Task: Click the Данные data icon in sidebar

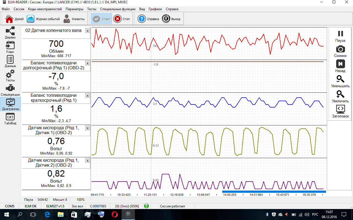Action: (x=10, y=61)
